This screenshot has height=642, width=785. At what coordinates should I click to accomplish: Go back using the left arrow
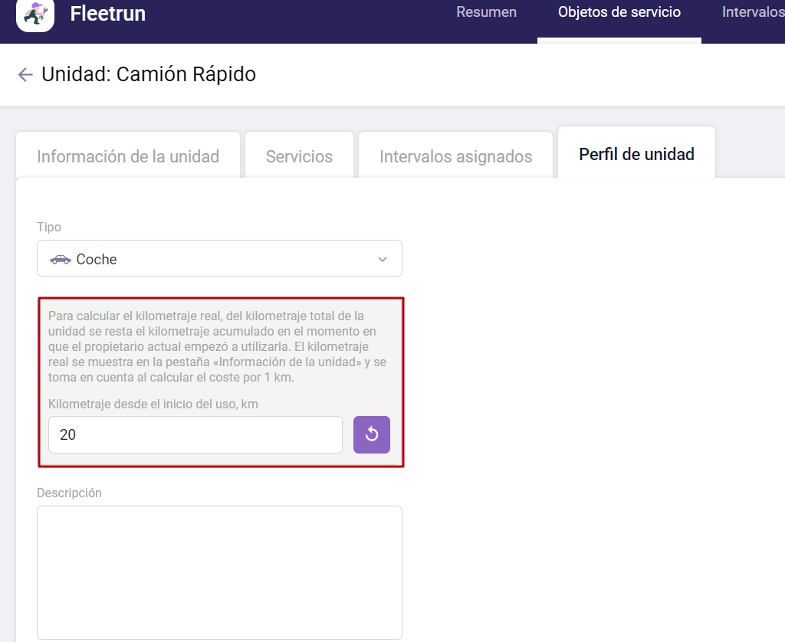[25, 74]
